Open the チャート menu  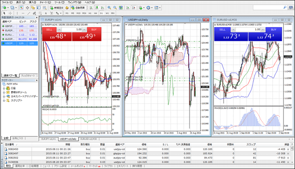coord(45,2)
